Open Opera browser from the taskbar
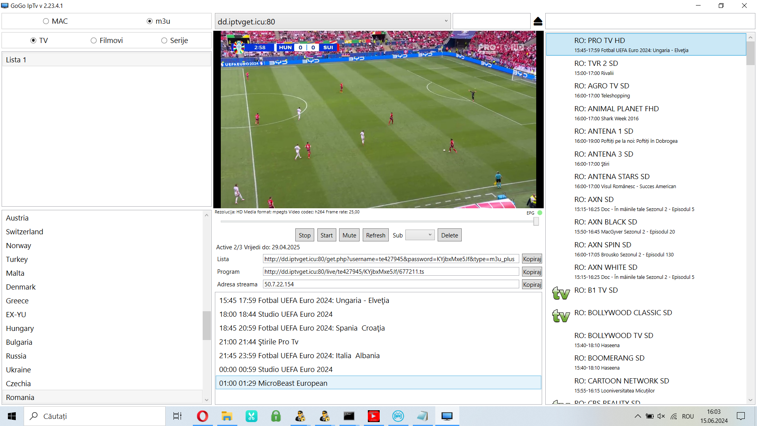The image size is (757, 426). (x=202, y=416)
